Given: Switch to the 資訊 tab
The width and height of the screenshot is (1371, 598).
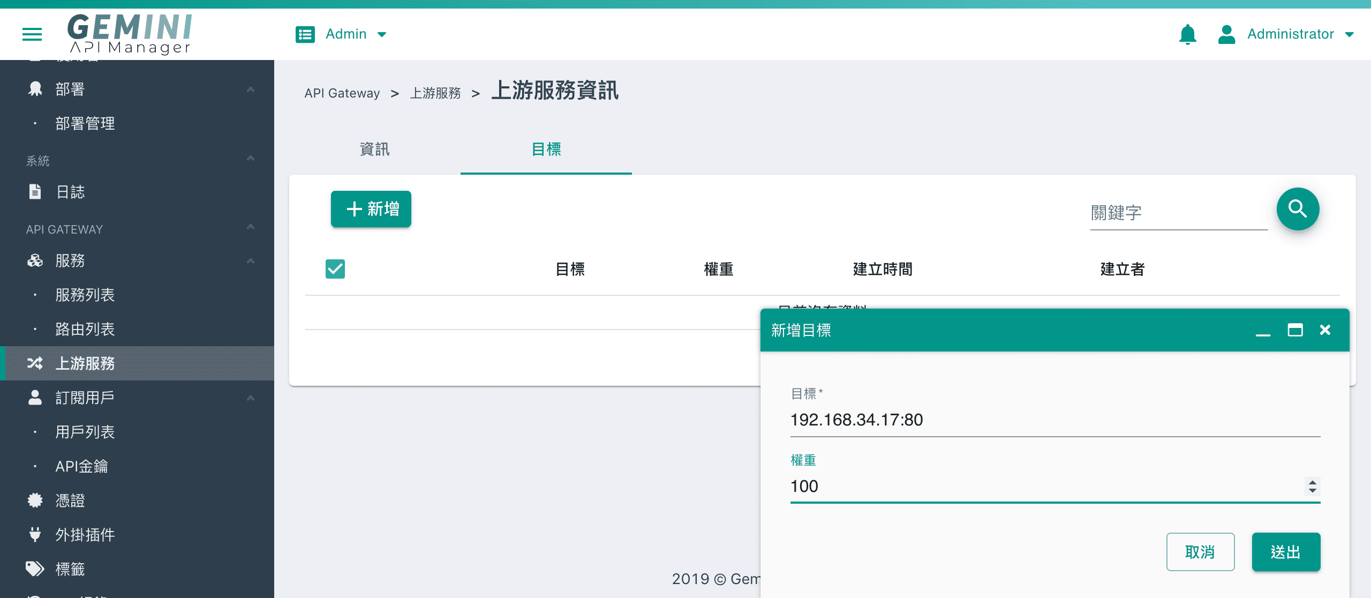Looking at the screenshot, I should (375, 149).
